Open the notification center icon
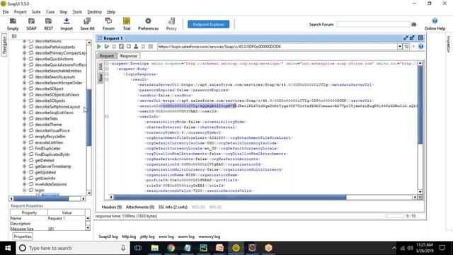The image size is (453, 255). point(442,248)
